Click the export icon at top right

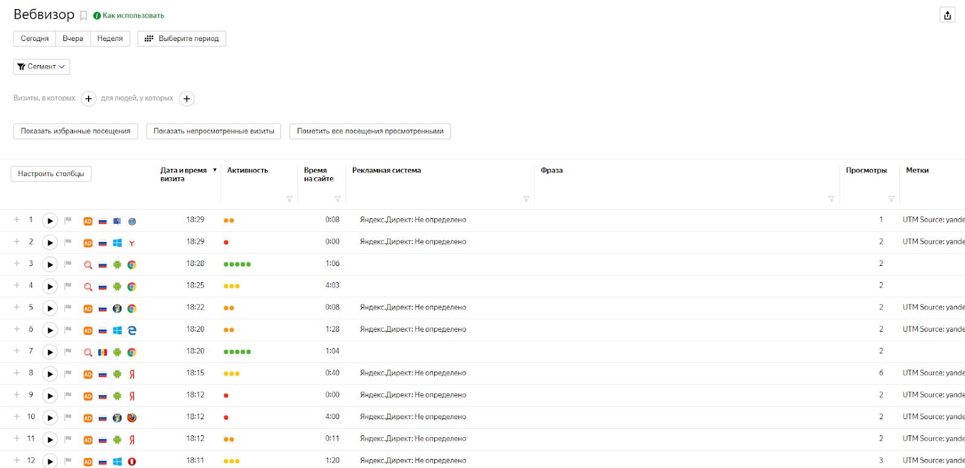[948, 15]
